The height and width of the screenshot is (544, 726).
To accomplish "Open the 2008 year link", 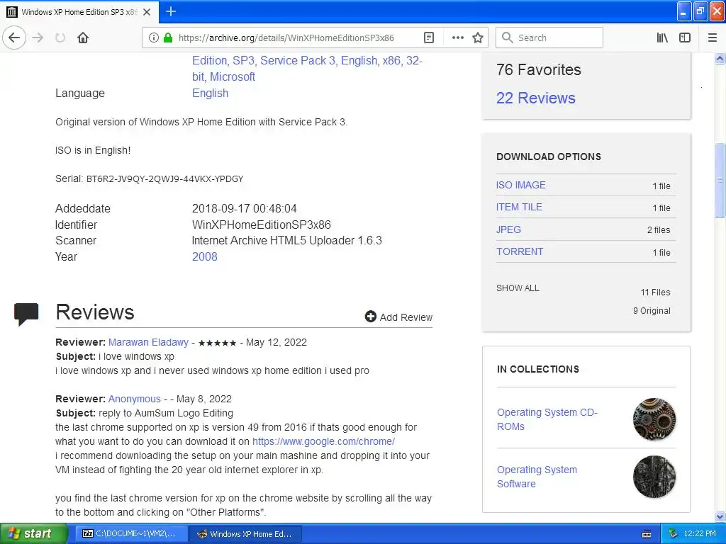I will pos(205,256).
